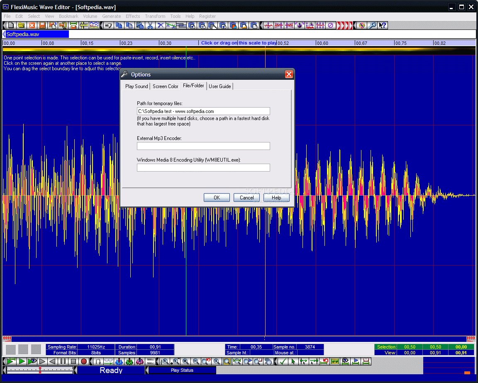
Task: Click Cancel in the Options dialog
Action: pos(246,198)
